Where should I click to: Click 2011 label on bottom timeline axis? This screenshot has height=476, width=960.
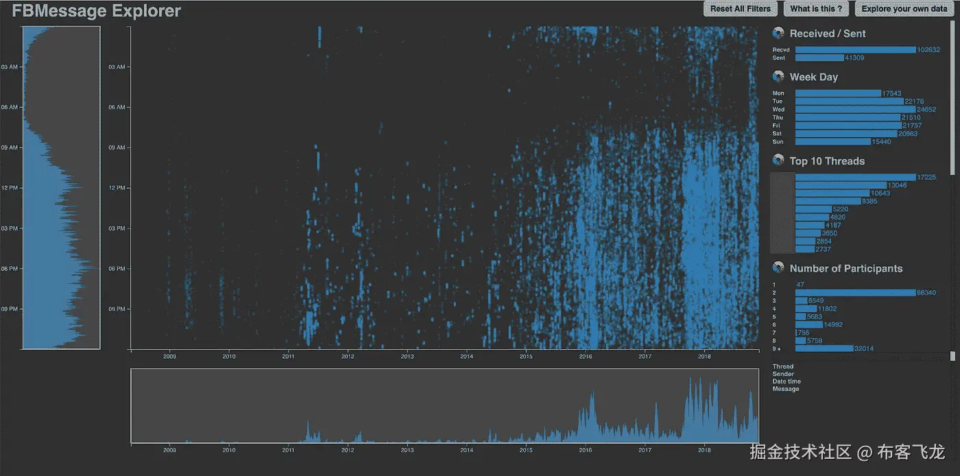coord(289,450)
